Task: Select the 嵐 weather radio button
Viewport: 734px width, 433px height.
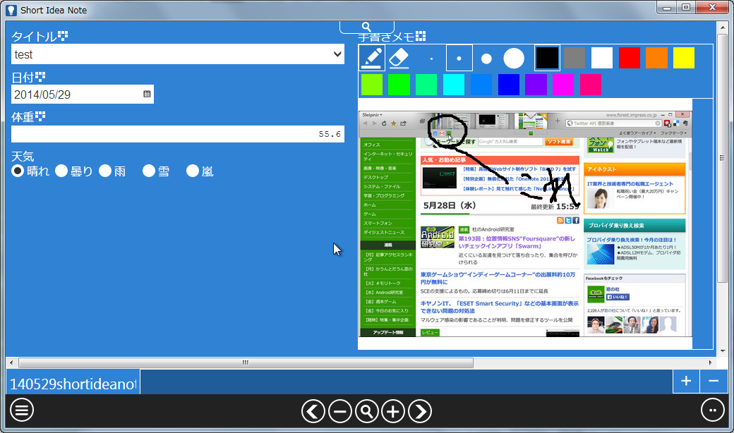Action: click(193, 171)
